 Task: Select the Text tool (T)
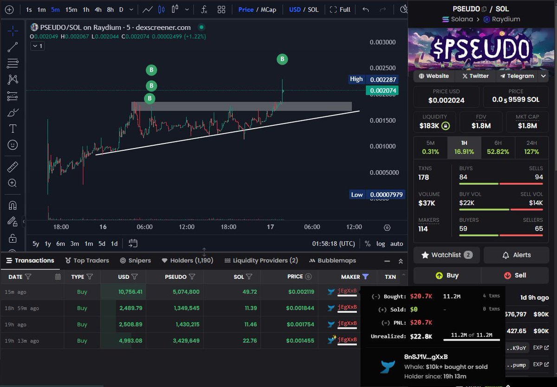click(13, 129)
